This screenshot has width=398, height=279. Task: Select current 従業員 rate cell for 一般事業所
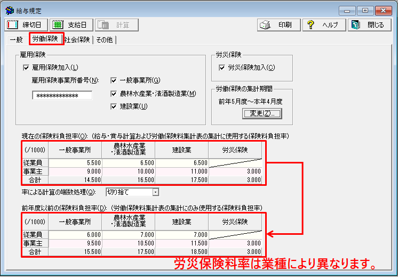point(75,162)
